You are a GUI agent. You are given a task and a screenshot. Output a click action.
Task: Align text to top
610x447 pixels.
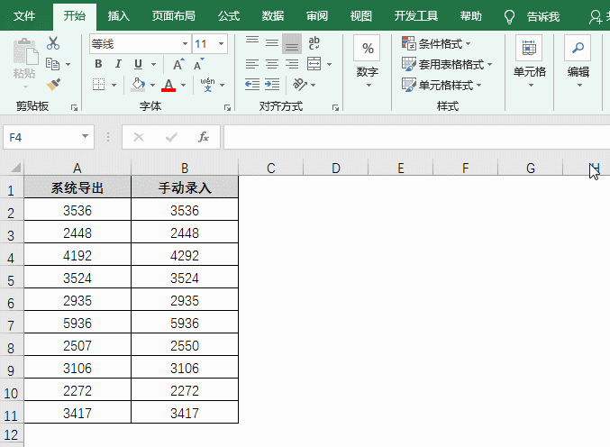pyautogui.click(x=252, y=42)
